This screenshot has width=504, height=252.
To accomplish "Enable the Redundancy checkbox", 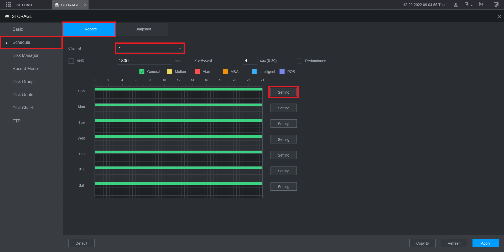I will click(300, 61).
